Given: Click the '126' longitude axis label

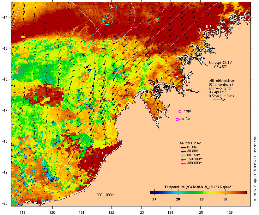Looking at the screenshot, I should tap(230, 212).
